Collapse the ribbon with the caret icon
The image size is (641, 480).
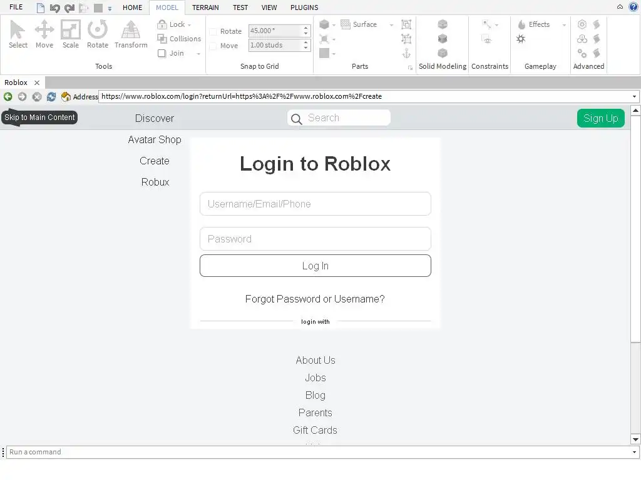point(620,7)
